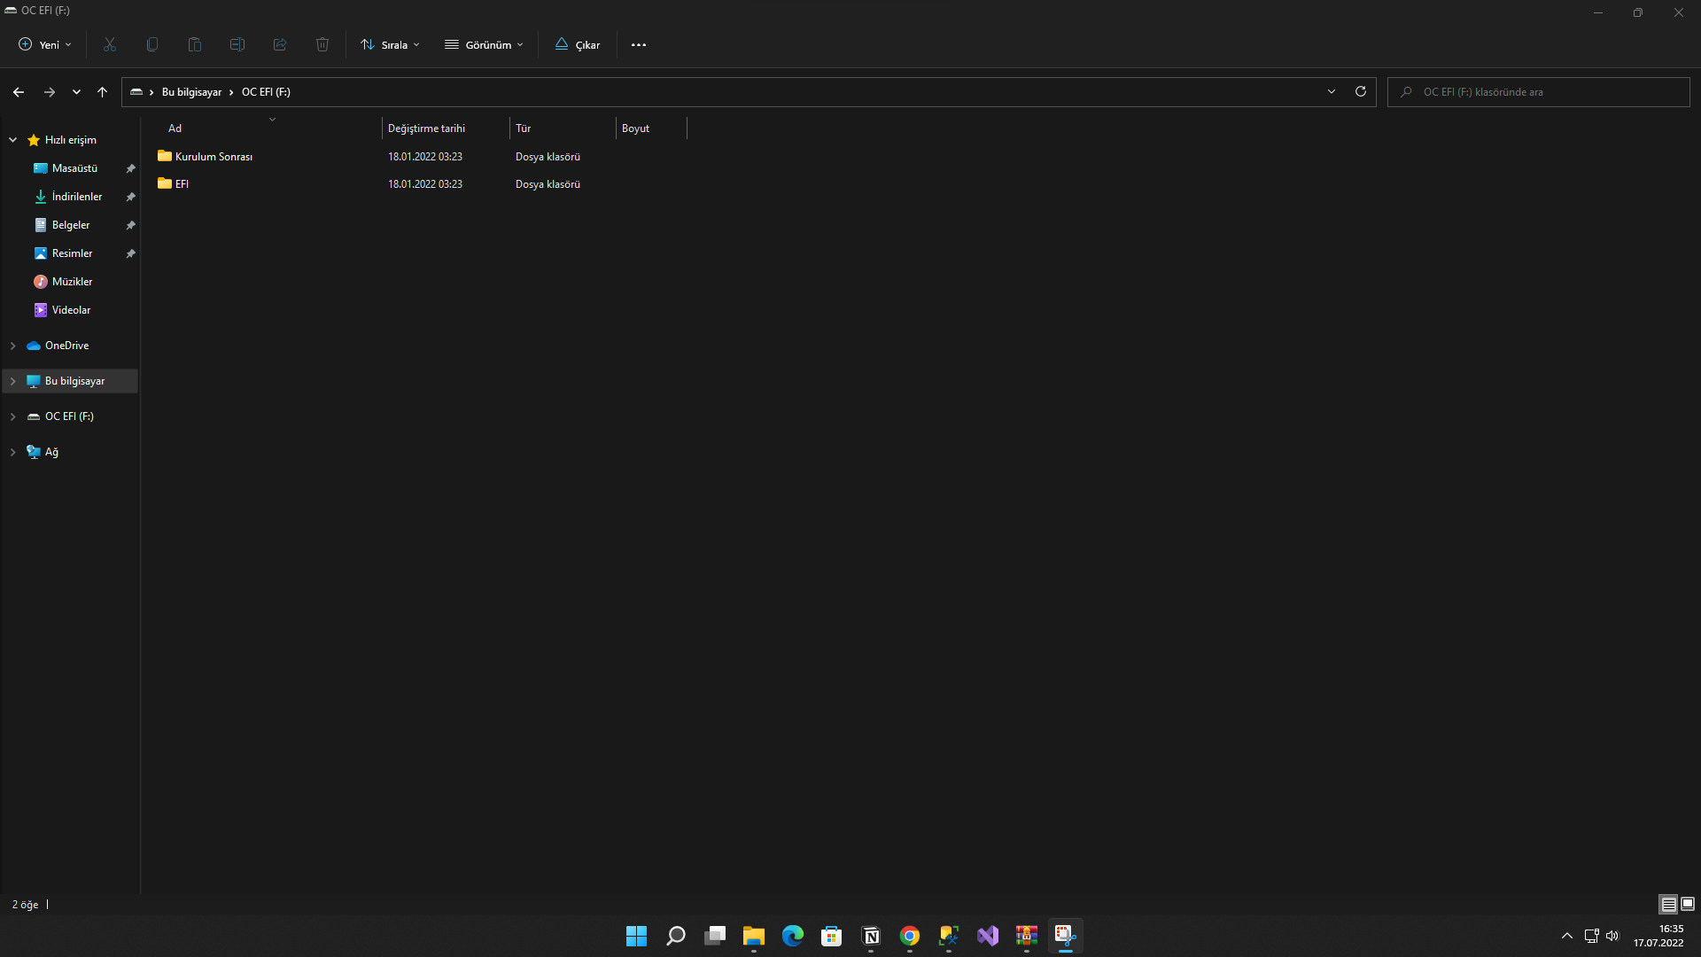Open the Sırala sort dropdown

click(391, 44)
